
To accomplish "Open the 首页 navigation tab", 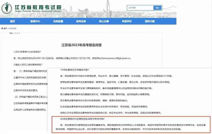I will 12,22.
